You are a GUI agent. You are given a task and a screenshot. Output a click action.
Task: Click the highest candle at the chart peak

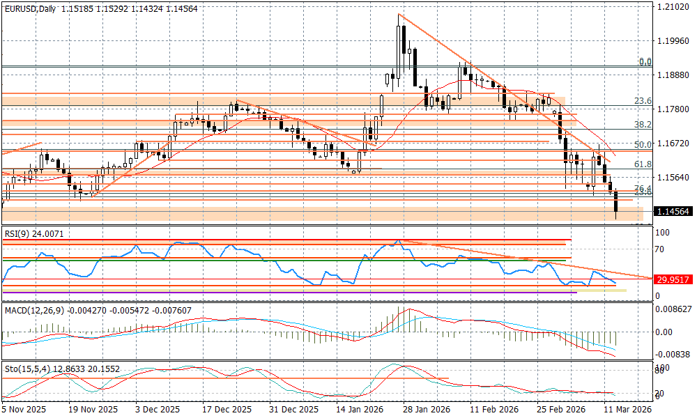pyautogui.click(x=399, y=38)
